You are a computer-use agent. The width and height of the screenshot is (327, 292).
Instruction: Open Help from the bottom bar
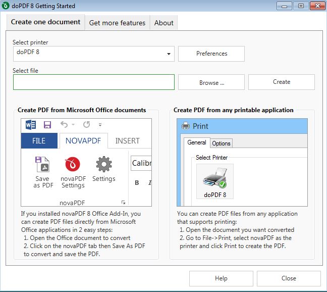pos(221,278)
